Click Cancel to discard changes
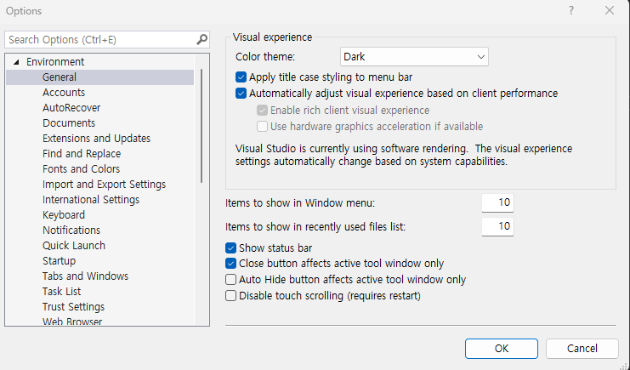 pyautogui.click(x=582, y=348)
